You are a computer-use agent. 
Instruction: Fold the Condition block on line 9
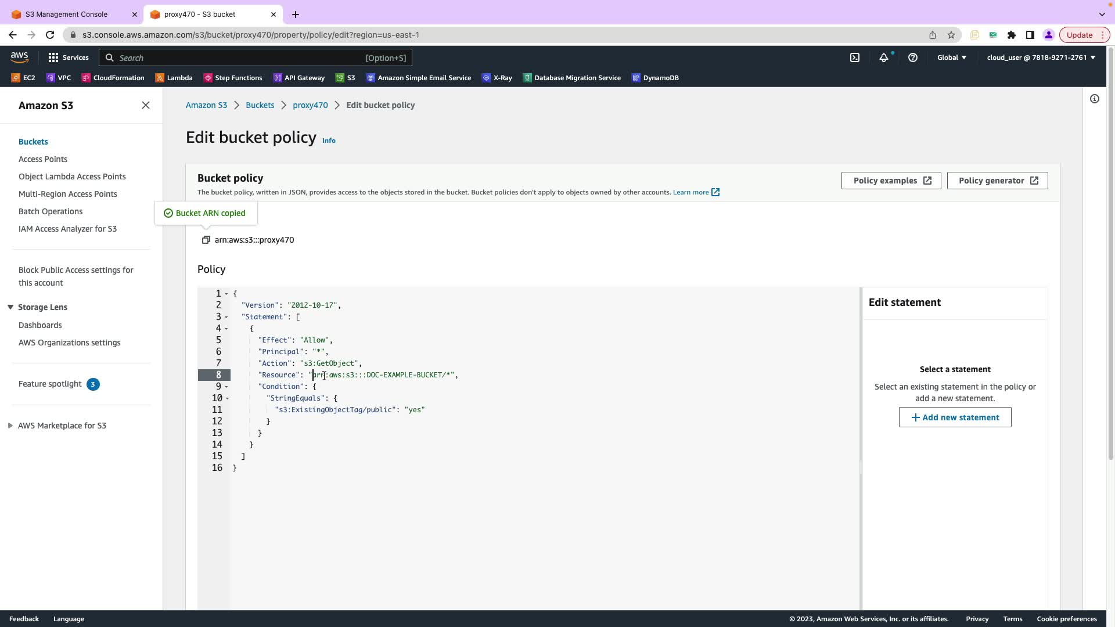tap(226, 387)
